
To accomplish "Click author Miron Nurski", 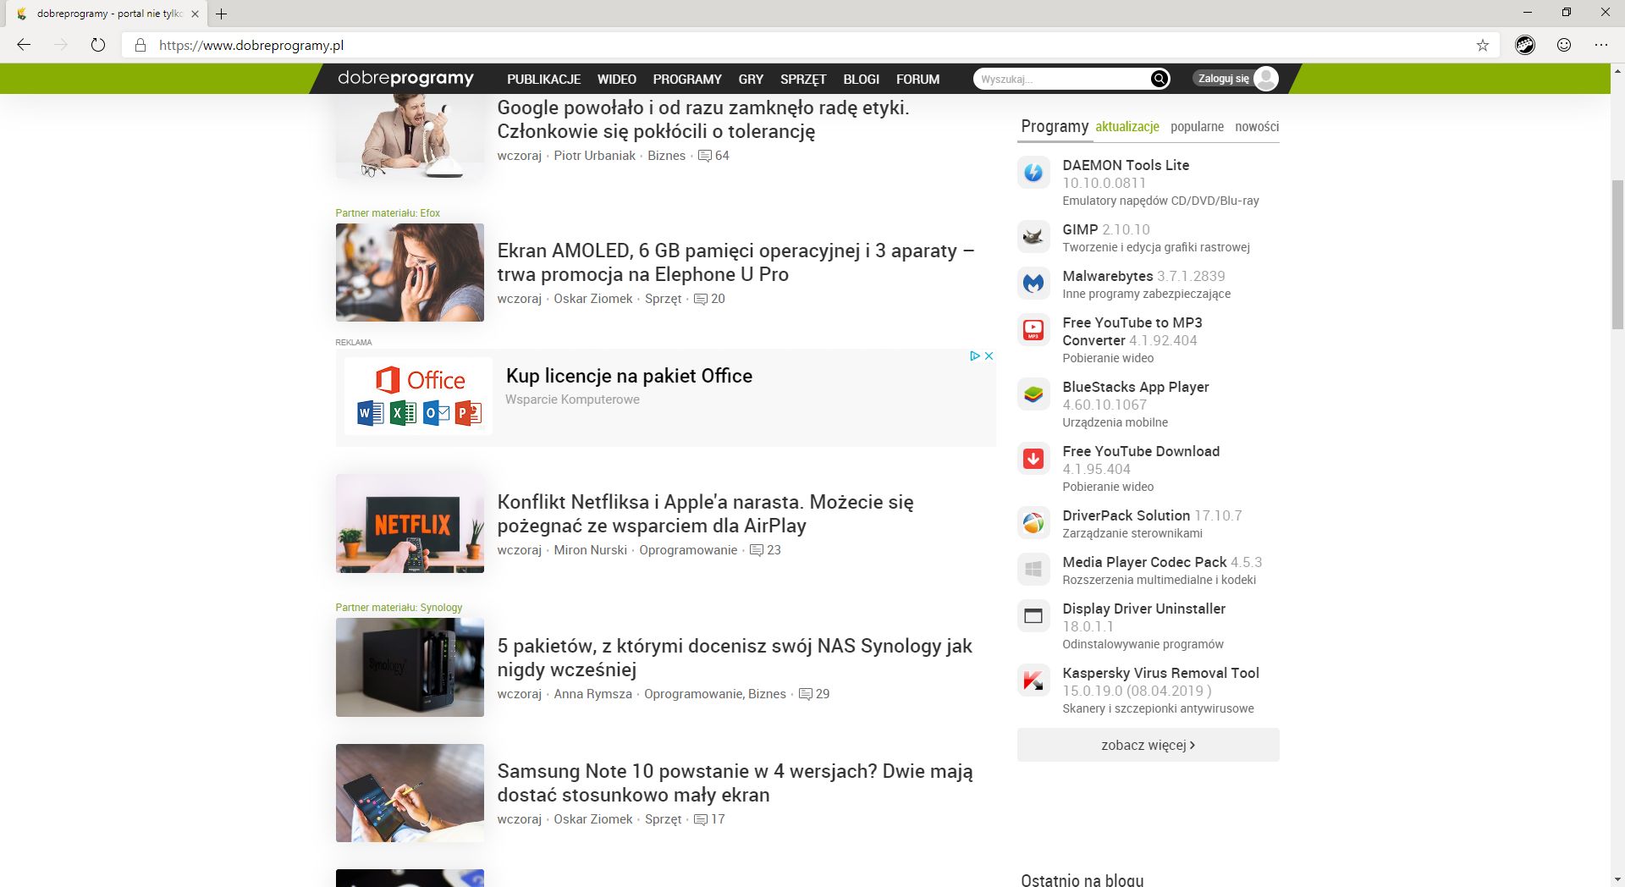I will click(x=590, y=550).
